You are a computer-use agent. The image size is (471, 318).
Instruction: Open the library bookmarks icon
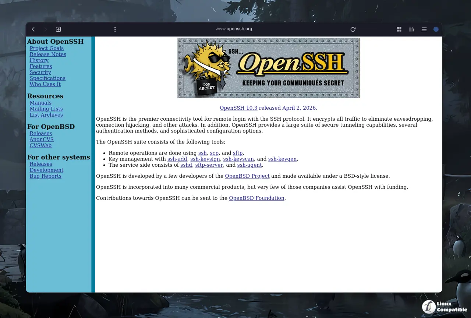tap(412, 29)
